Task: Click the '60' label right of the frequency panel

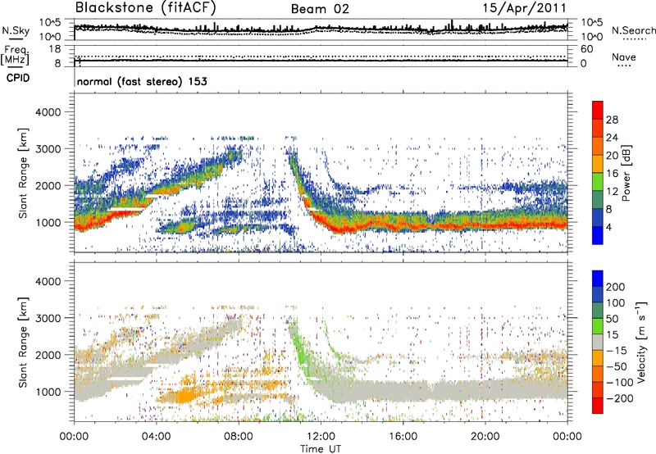Action: 586,49
